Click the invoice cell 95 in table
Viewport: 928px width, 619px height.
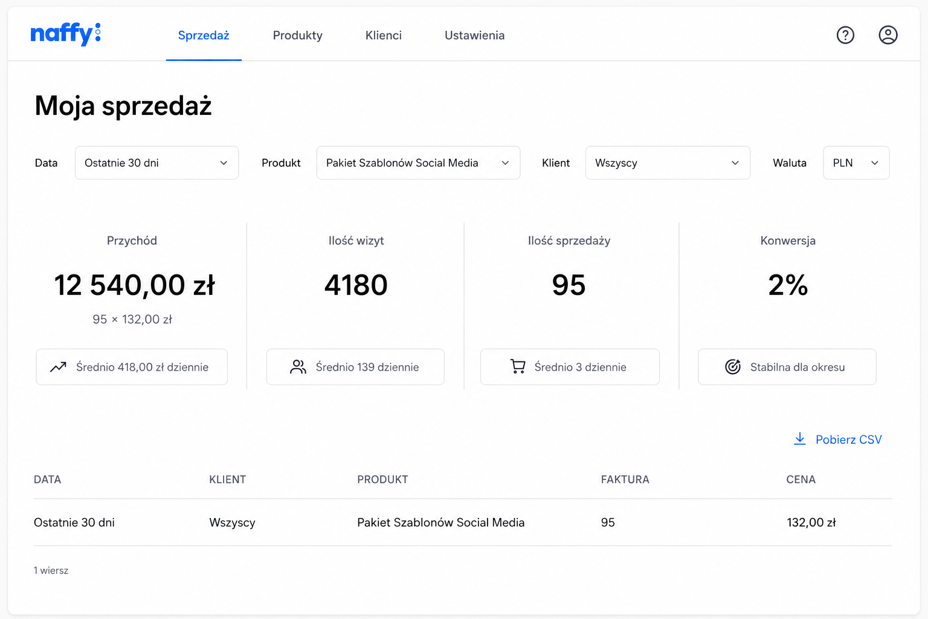pos(608,522)
